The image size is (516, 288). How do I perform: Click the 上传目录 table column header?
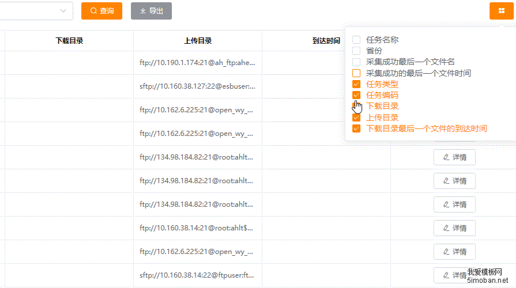[198, 41]
